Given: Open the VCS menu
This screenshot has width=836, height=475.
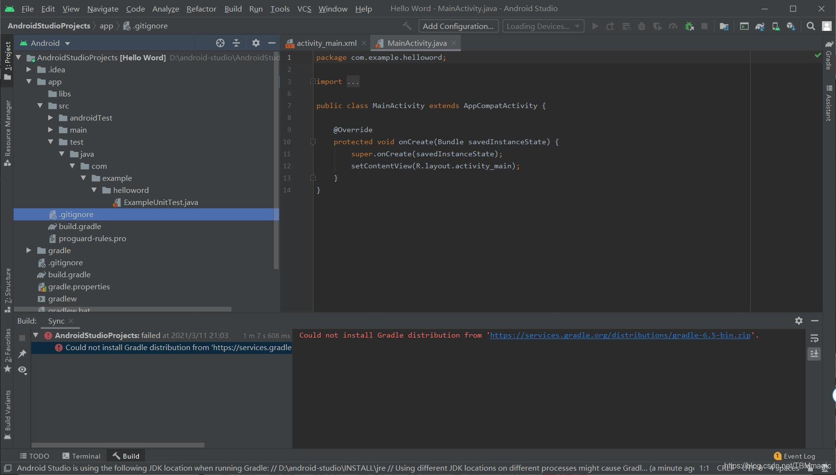Looking at the screenshot, I should [x=304, y=9].
